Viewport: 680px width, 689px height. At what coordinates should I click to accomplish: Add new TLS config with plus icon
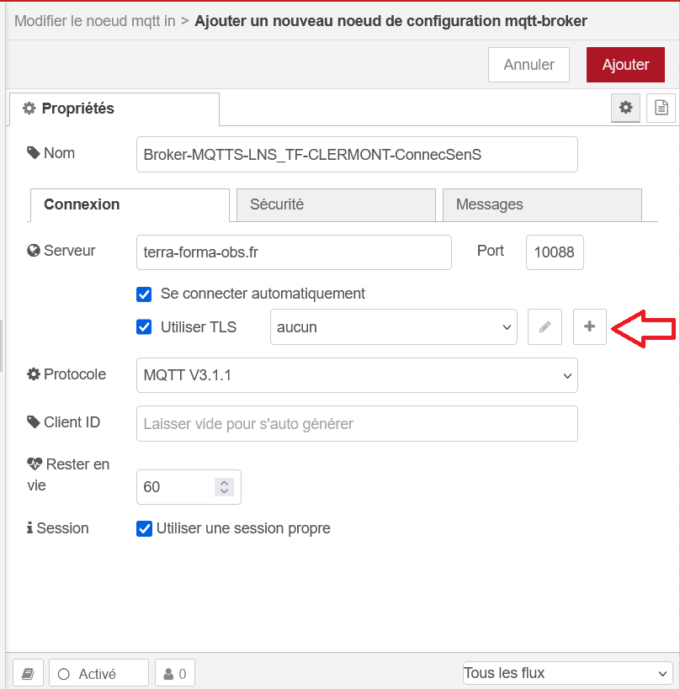(x=589, y=327)
